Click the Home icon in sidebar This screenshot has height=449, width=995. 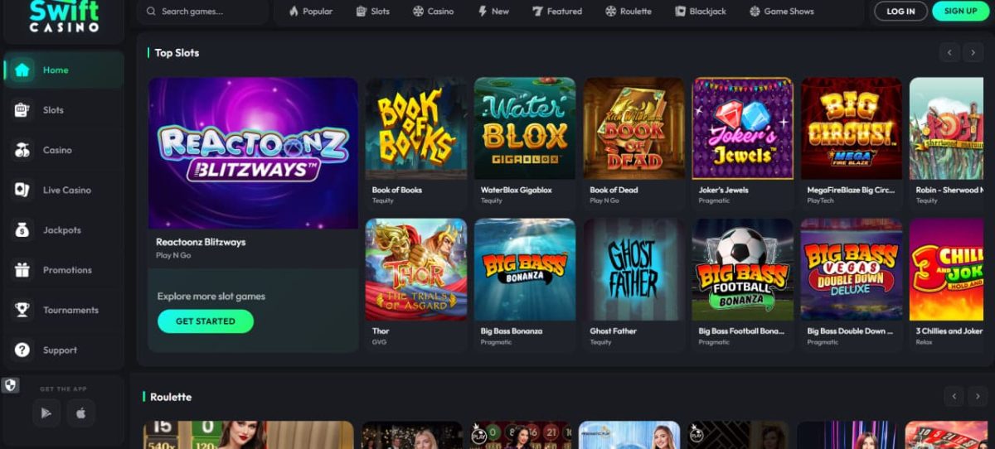coord(22,70)
